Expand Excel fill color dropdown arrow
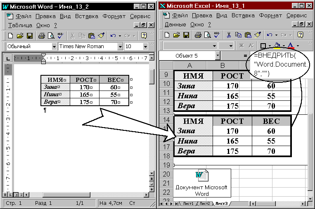This screenshot has width=315, height=209. (x=284, y=46)
